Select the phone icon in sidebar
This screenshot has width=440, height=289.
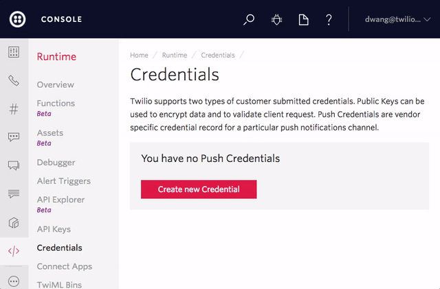(x=14, y=80)
